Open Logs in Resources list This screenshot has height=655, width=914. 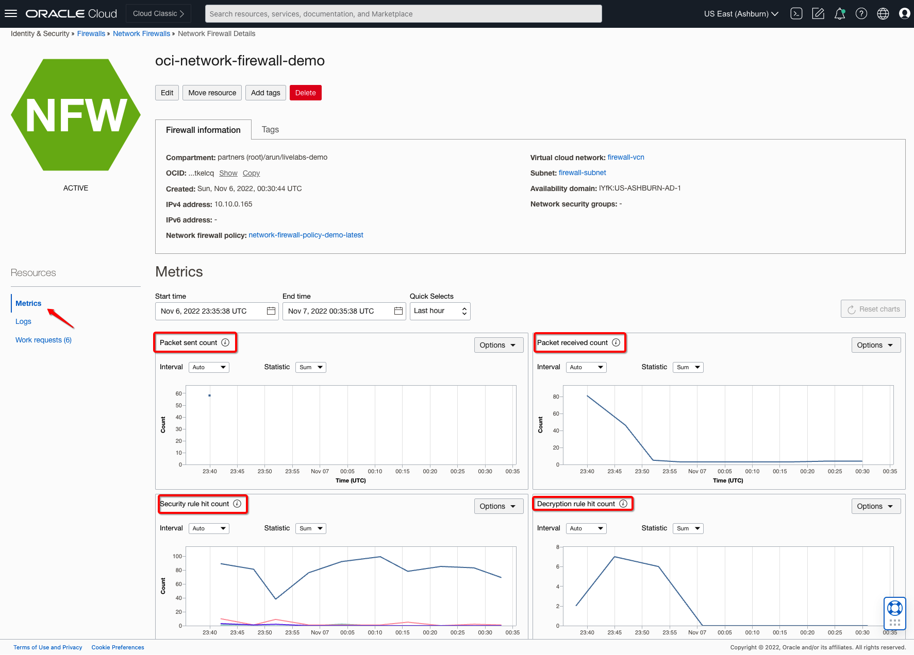[x=23, y=321]
